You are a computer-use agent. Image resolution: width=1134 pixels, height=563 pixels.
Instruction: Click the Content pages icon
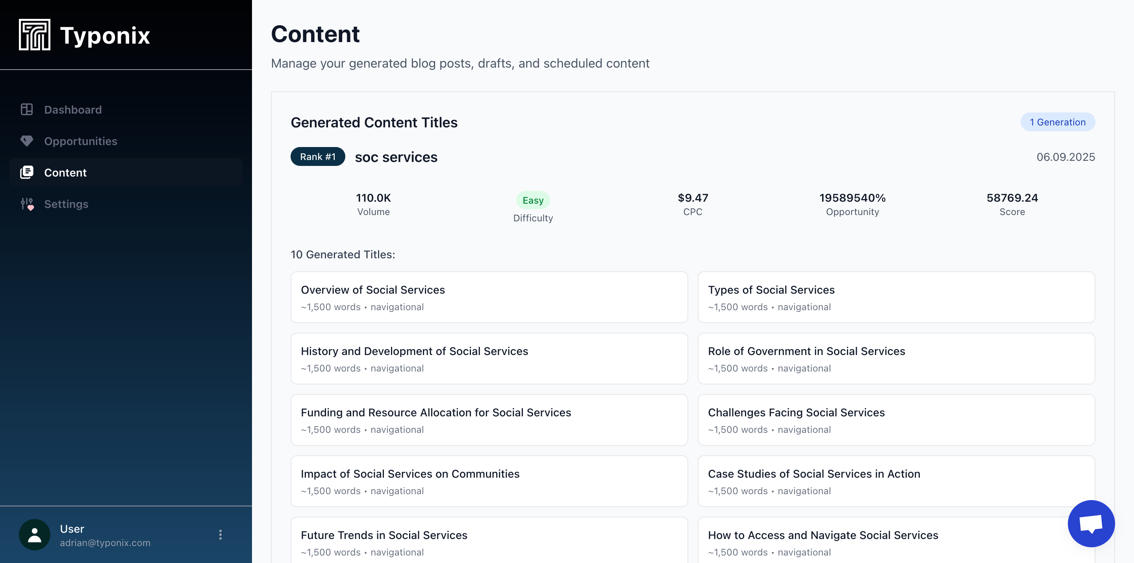point(27,172)
